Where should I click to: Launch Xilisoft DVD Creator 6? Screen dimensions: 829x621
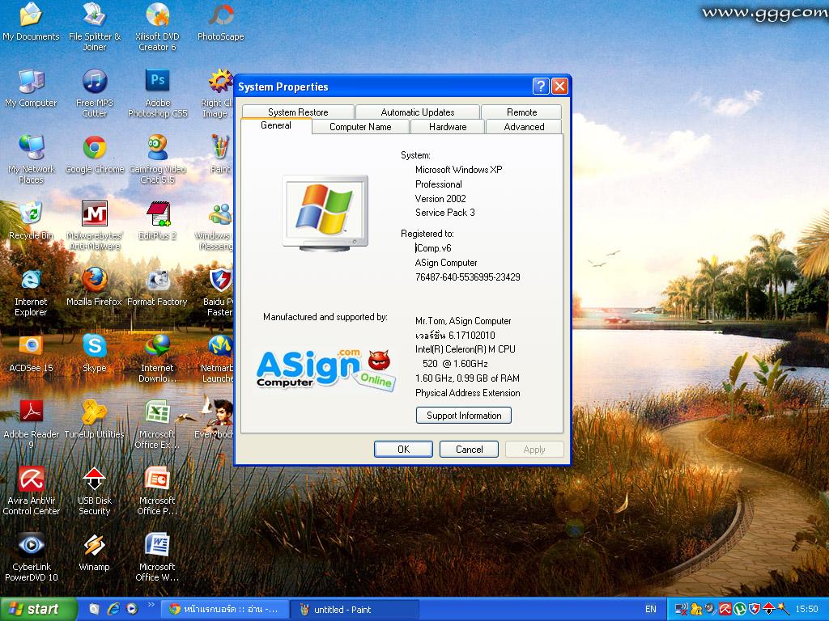(157, 27)
